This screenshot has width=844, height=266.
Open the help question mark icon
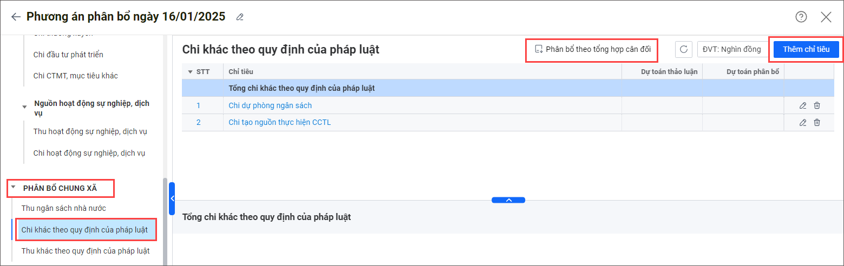801,17
